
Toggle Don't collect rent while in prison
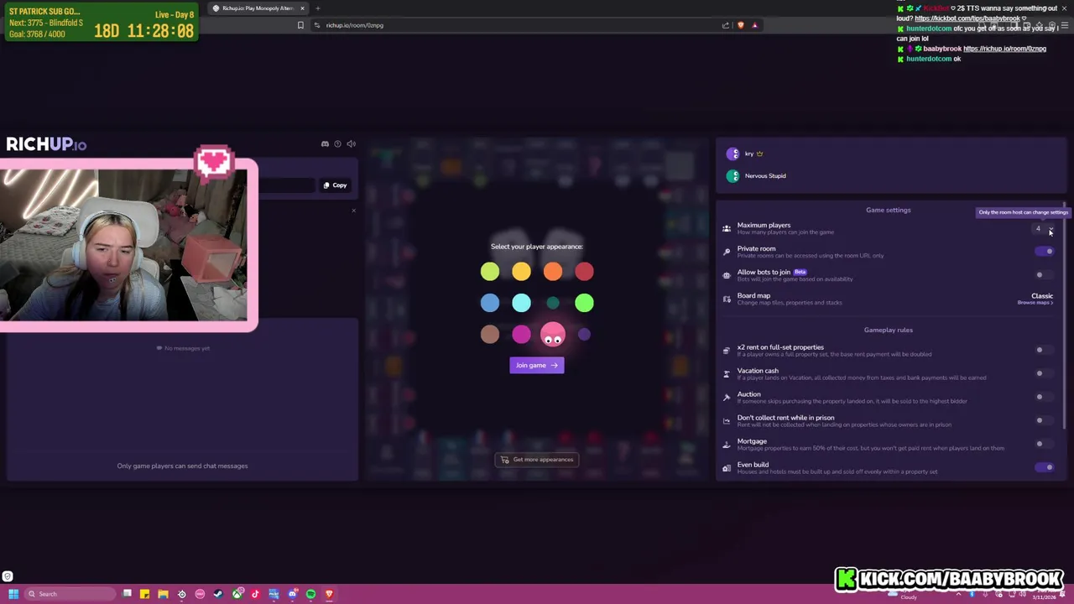(1044, 421)
